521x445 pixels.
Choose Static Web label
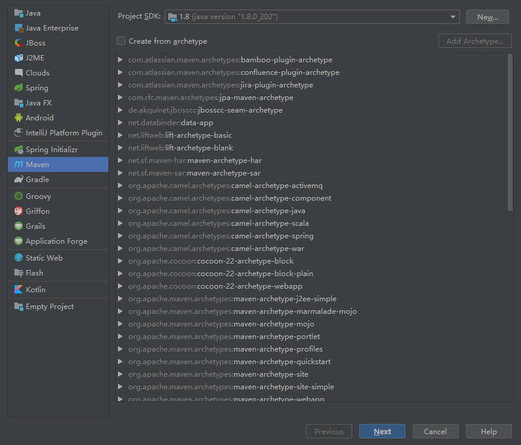tap(44, 258)
